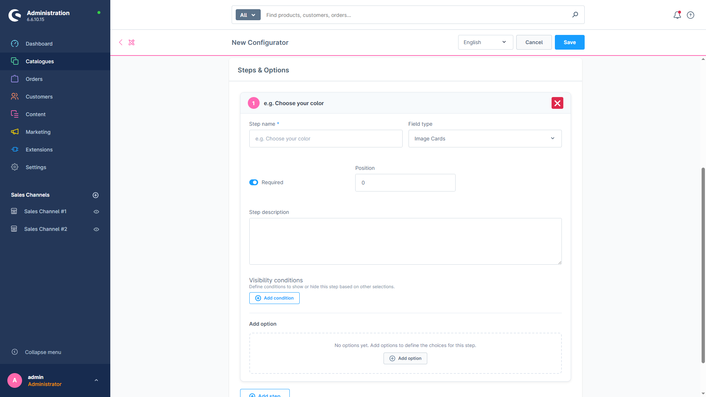
Task: Open the All search scope dropdown
Action: pos(248,15)
